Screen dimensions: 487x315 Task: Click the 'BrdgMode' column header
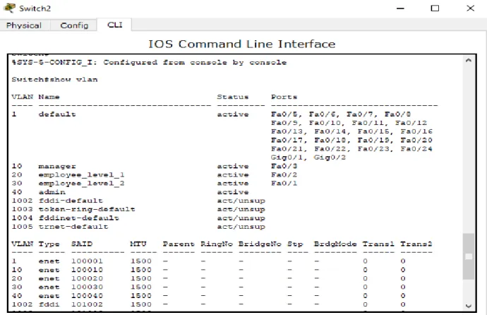click(x=335, y=244)
